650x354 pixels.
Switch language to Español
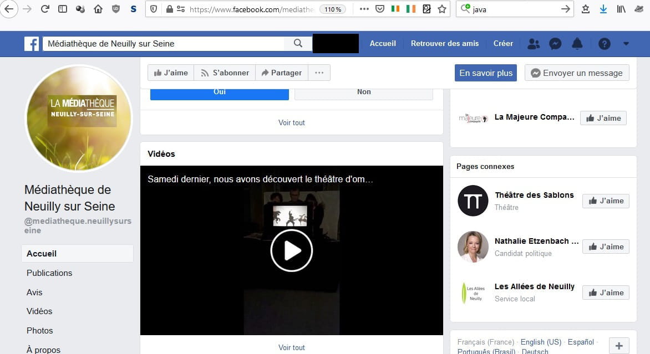pyautogui.click(x=581, y=342)
